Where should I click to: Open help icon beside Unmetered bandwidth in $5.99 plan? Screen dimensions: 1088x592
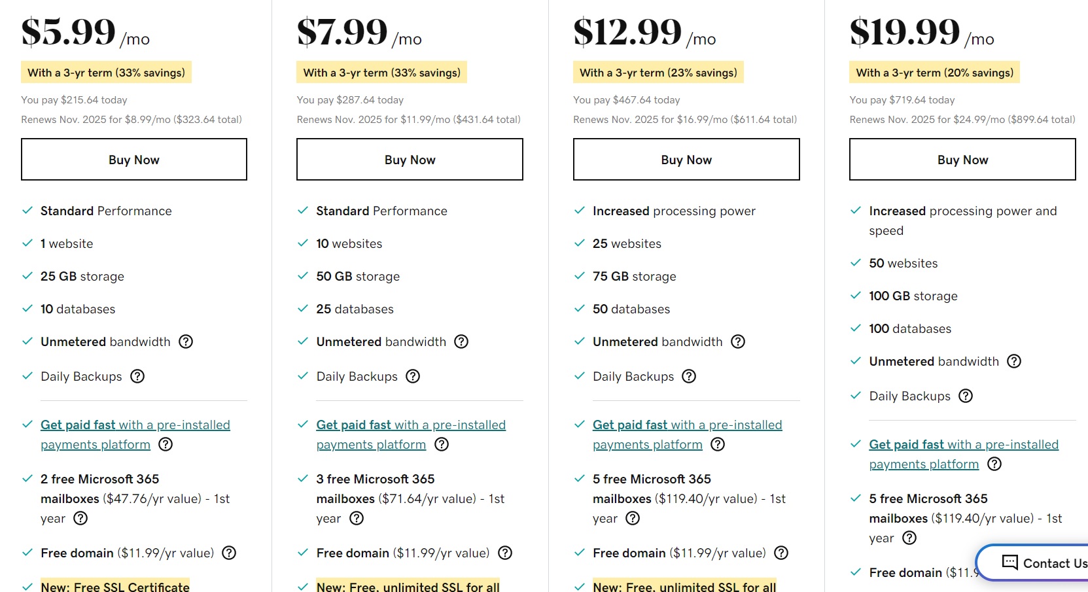pyautogui.click(x=186, y=341)
